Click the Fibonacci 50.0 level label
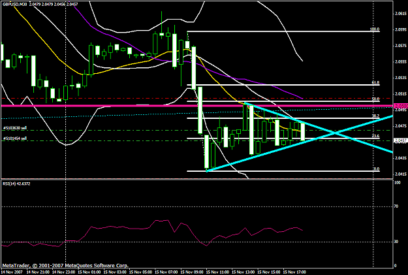Image resolution: width=408 pixels, height=275 pixels. [375, 99]
